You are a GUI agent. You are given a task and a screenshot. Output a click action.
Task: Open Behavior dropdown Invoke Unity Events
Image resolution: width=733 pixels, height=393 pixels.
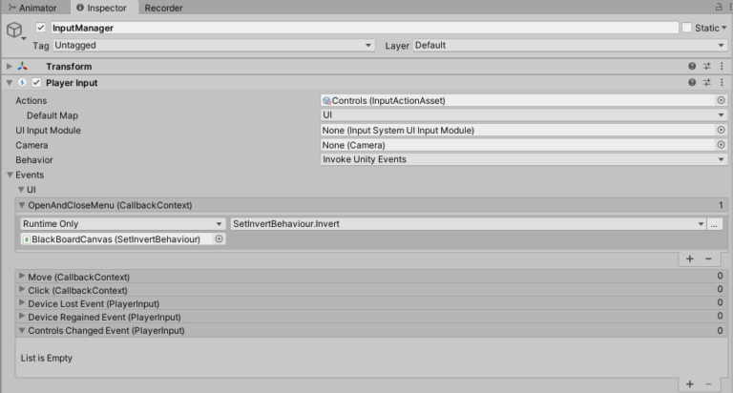[524, 159]
